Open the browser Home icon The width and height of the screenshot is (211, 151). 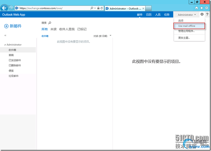[x=197, y=8]
